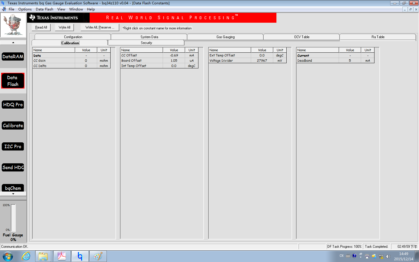The width and height of the screenshot is (419, 262).
Task: Select the Voltage Divider constant name
Action: [x=221, y=61]
